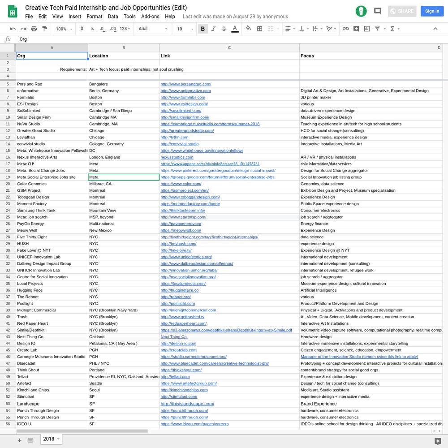
Task: Open the 2018 sheet tab menu arrow
Action: 58,439
